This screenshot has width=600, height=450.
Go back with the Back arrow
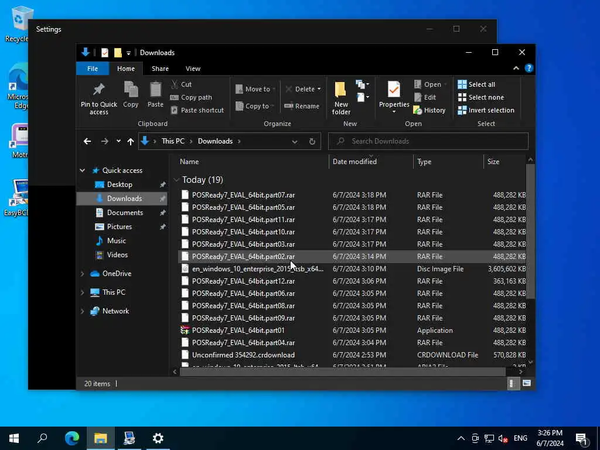click(x=87, y=141)
